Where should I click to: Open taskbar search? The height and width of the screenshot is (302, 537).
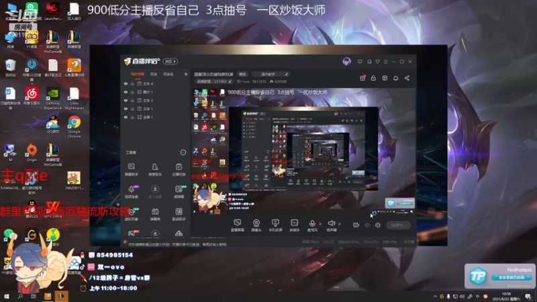[x=20, y=296]
